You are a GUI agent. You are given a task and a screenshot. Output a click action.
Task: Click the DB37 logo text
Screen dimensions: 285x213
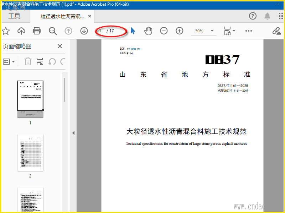click(222, 60)
